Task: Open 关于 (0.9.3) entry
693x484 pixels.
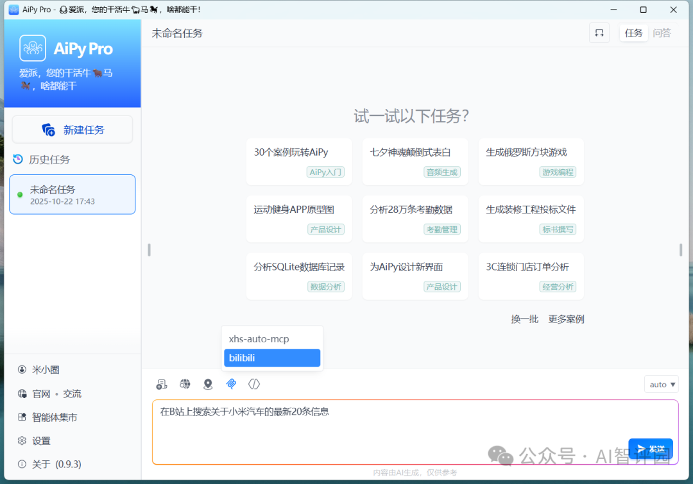Action: click(56, 464)
